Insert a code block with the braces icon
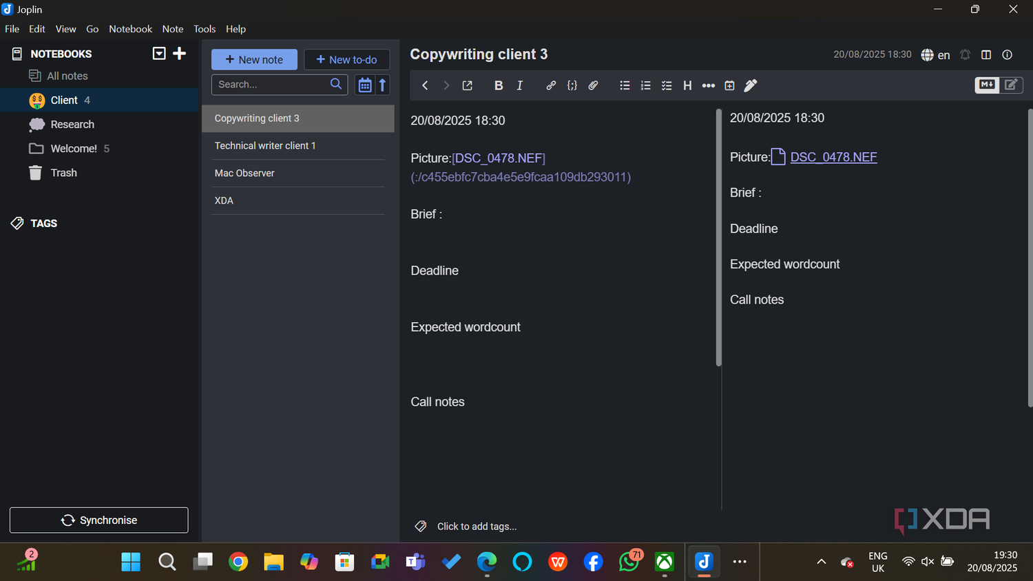 pos(572,85)
